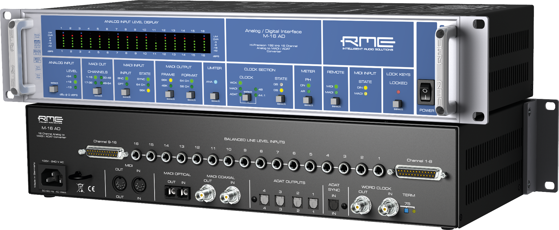Flip the POWER rocker switch
This screenshot has width=559, height=230.
[426, 92]
